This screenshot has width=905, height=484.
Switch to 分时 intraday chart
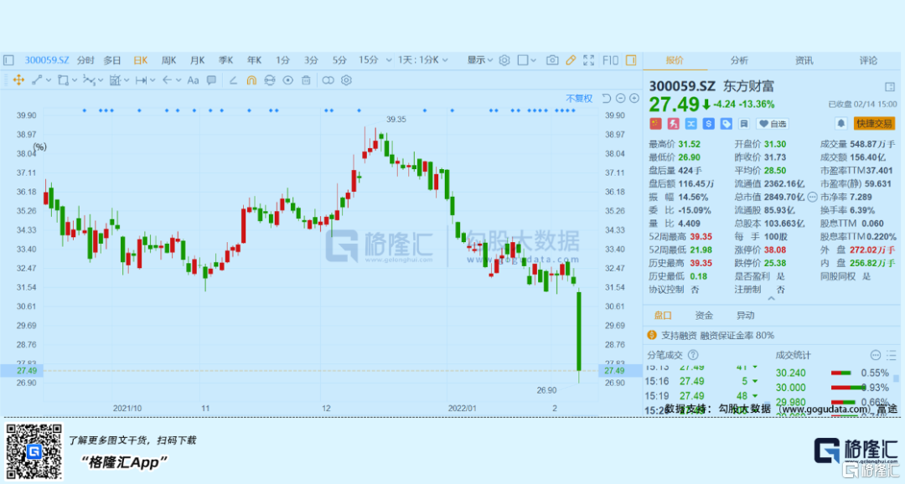(x=85, y=60)
